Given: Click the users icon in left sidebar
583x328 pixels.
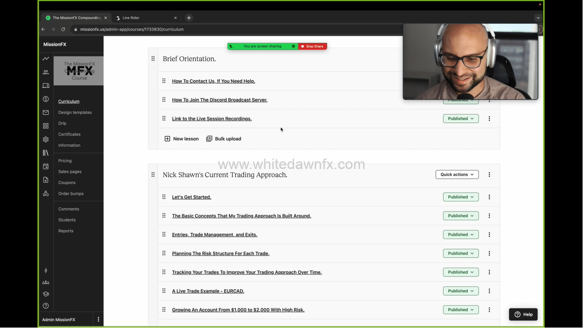Looking at the screenshot, I should 46,72.
